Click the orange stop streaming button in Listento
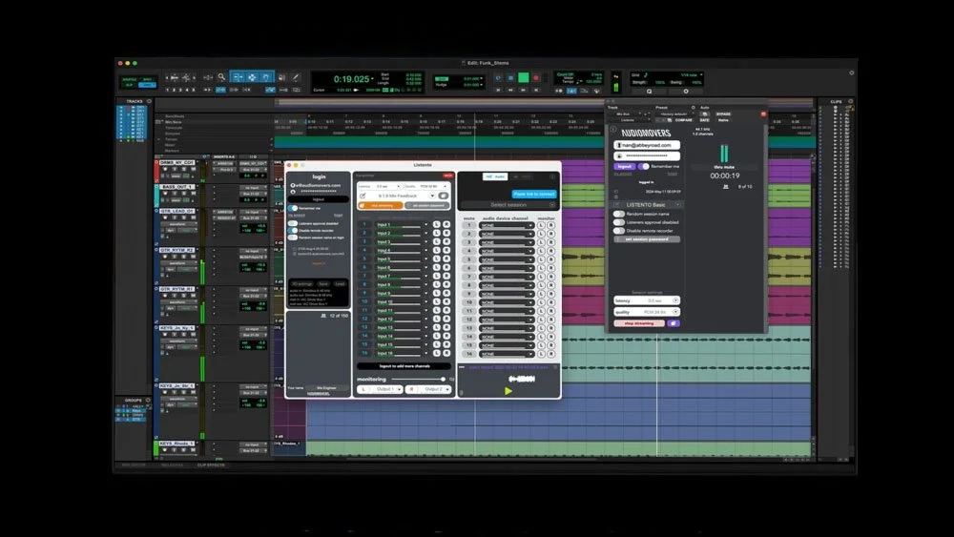 [380, 206]
